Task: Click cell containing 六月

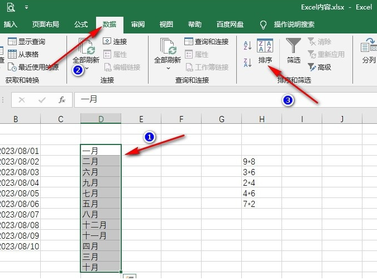Action: pyautogui.click(x=101, y=172)
